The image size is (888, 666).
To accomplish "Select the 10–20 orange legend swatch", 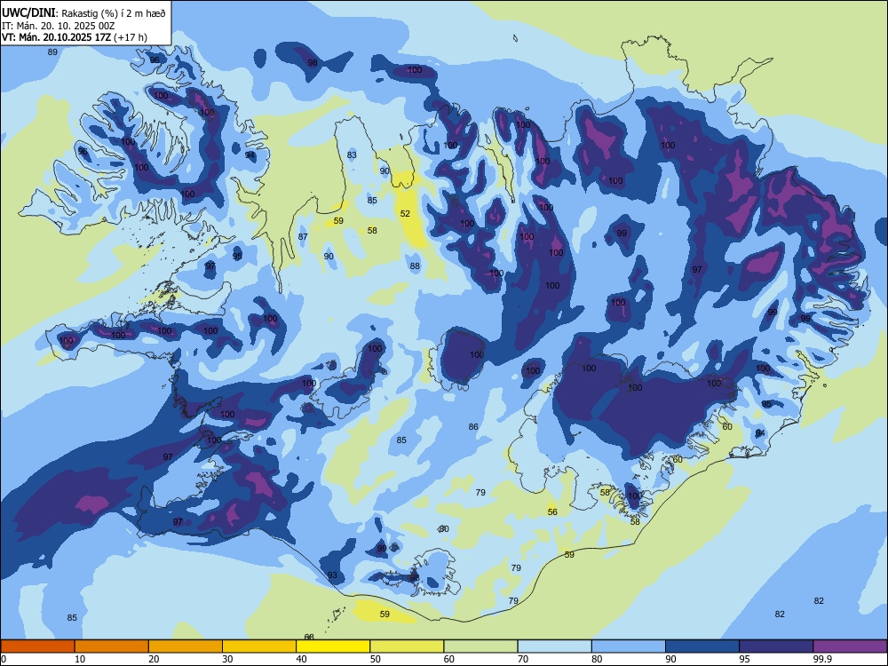I will point(112,646).
